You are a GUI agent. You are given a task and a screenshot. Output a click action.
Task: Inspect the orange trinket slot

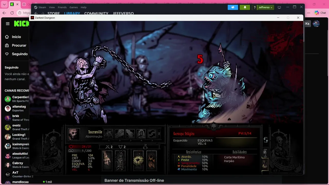click(151, 161)
